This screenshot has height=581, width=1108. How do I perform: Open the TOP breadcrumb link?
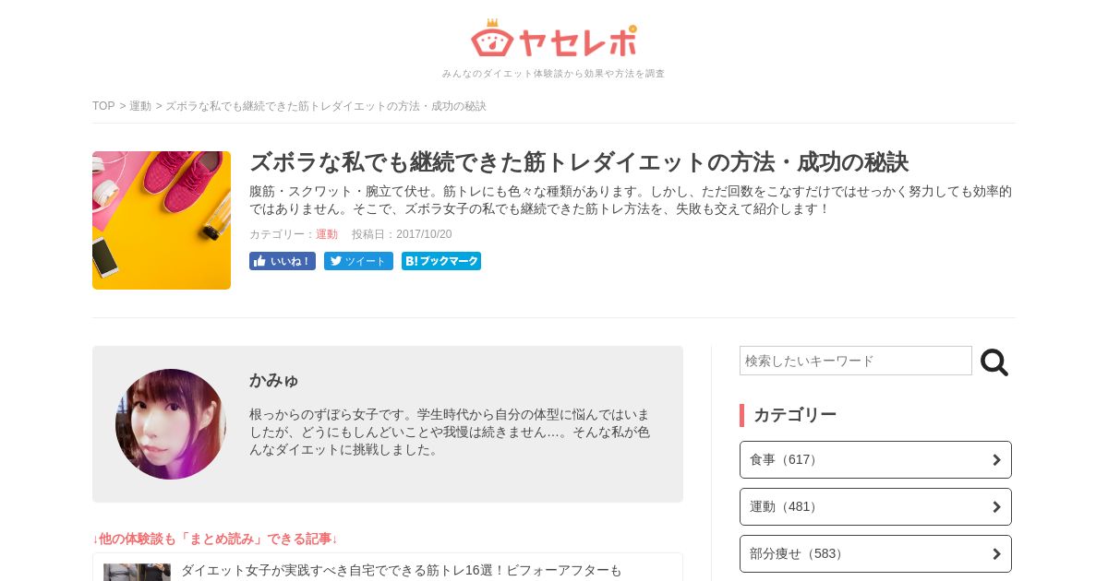coord(103,106)
